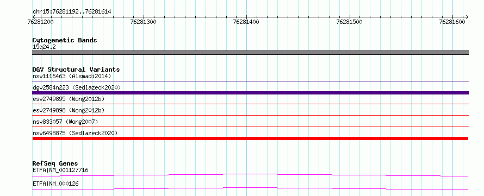Click the magenta ETFA|NM_000126 gene line
This screenshot has height=196, width=484.
pos(251,188)
